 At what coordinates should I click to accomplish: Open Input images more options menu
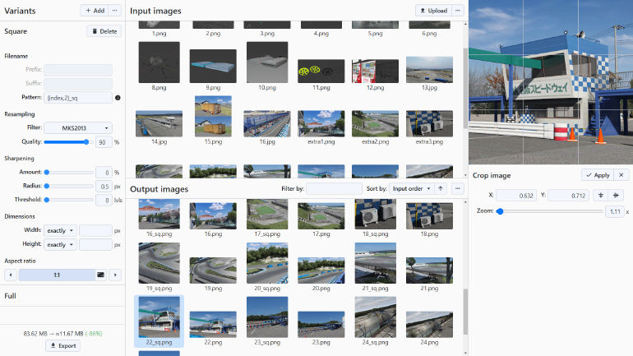tap(458, 11)
